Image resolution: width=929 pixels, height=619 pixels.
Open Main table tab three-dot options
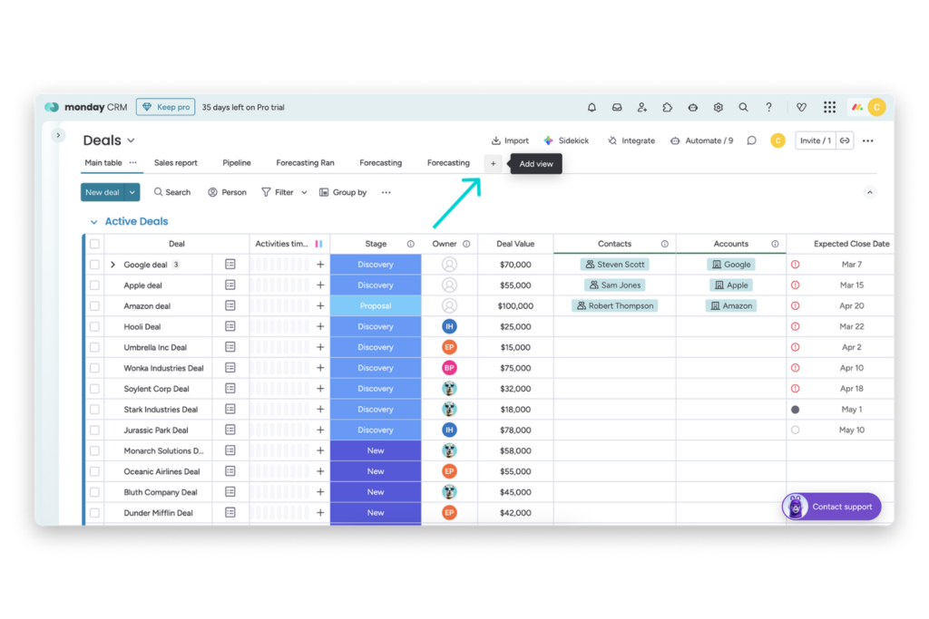(x=132, y=163)
